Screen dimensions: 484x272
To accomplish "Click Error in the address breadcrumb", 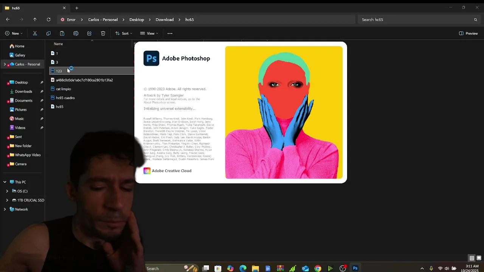I will (x=71, y=20).
